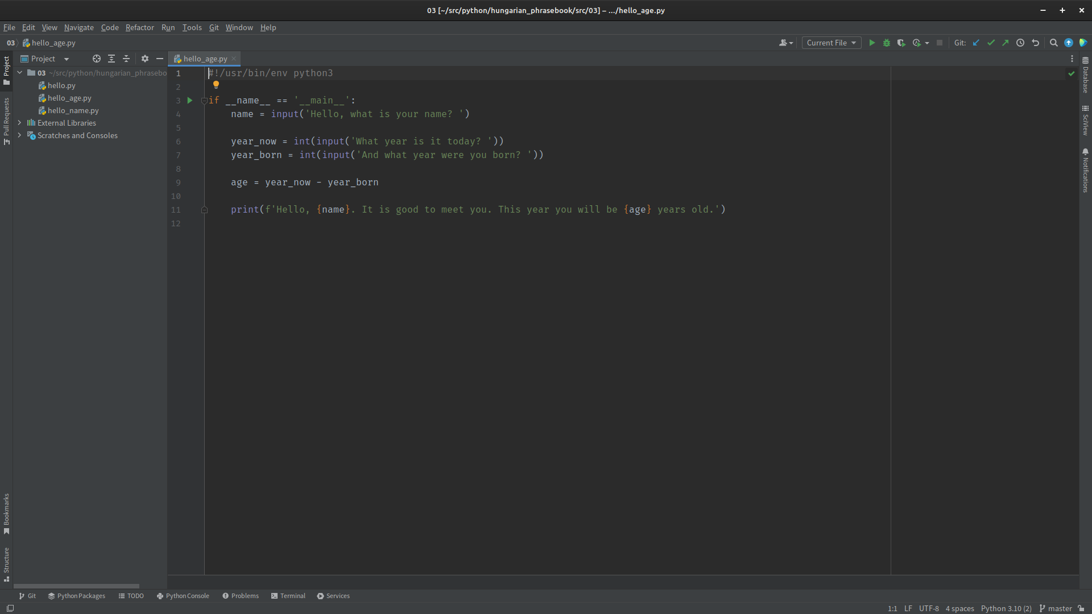Click fold end marker on line 11
Screen dimensions: 1092x614
pos(204,210)
